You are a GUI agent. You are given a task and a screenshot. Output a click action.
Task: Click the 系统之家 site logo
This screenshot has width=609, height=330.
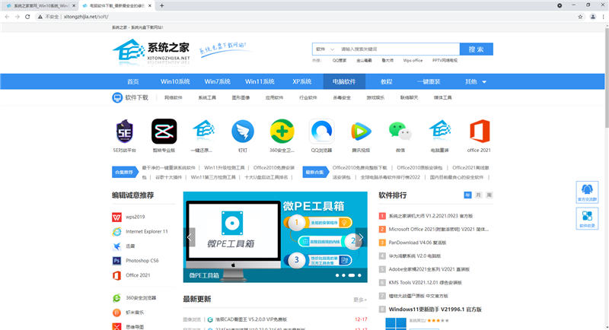point(151,52)
